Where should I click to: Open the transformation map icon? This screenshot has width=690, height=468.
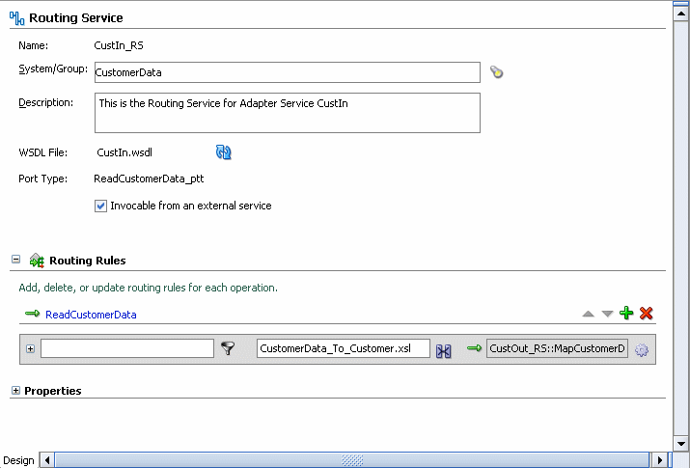pos(443,350)
